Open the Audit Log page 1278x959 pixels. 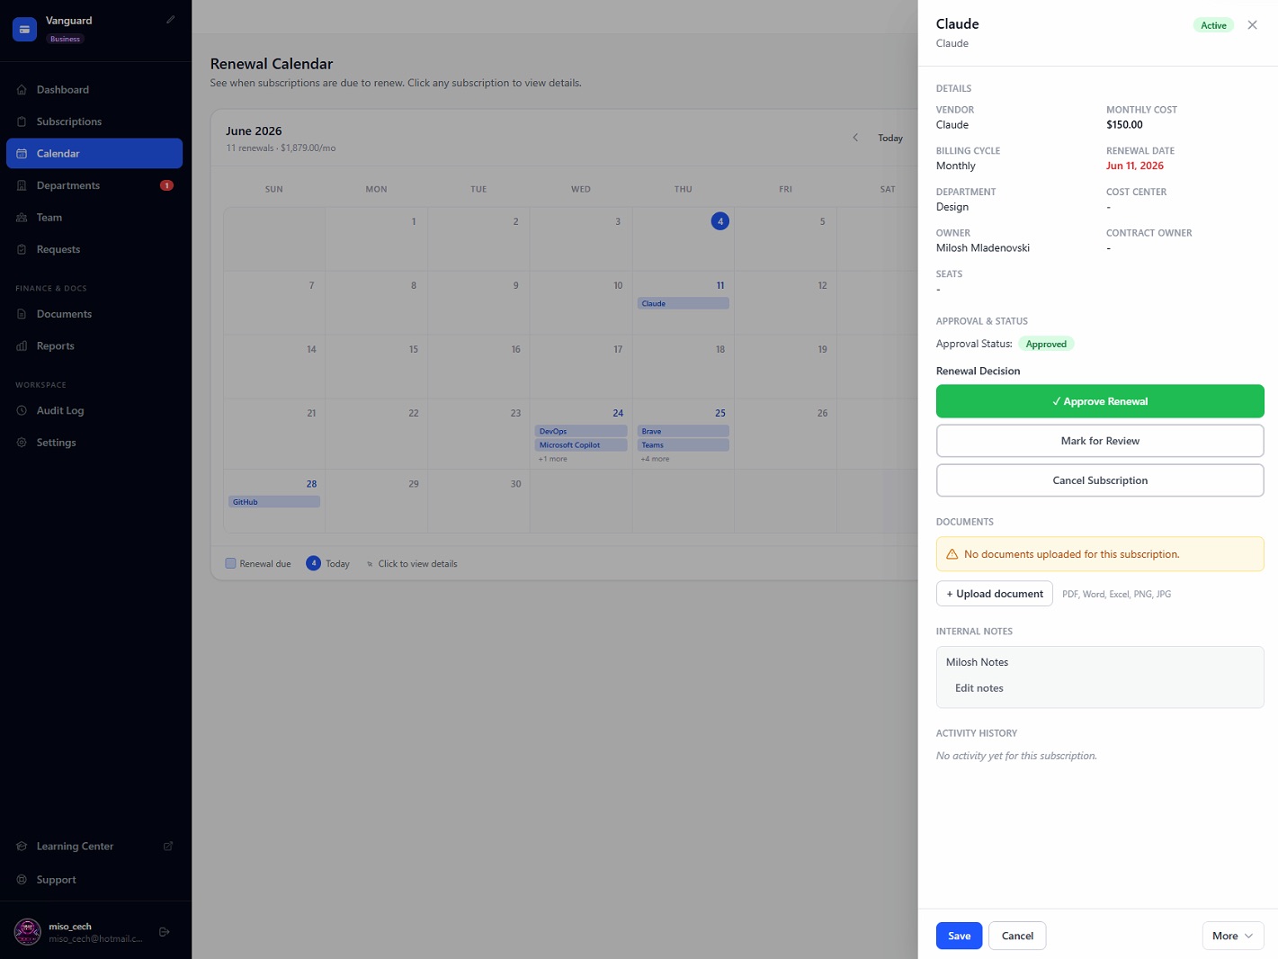coord(94,410)
